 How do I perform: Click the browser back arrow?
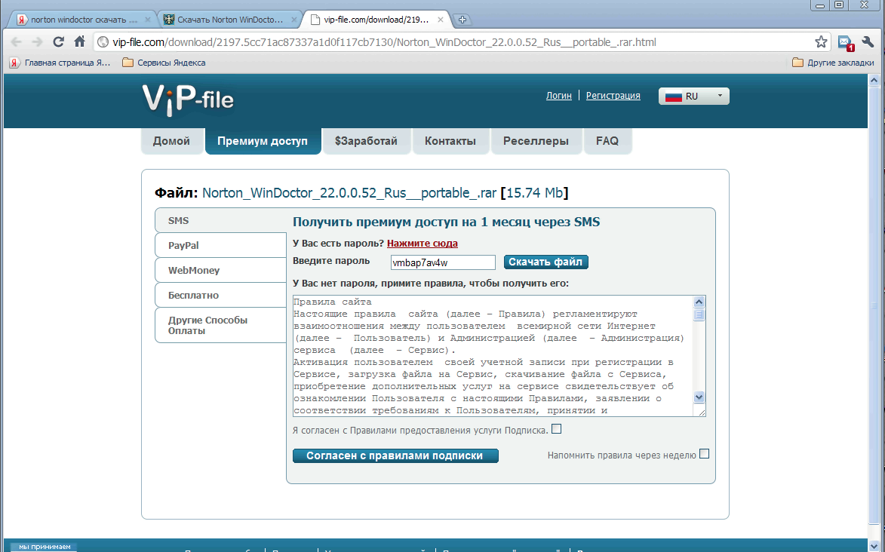(17, 41)
